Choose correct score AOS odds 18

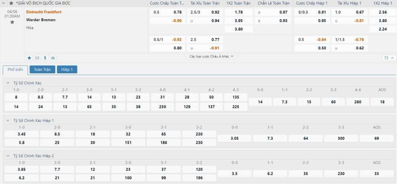click(382, 102)
